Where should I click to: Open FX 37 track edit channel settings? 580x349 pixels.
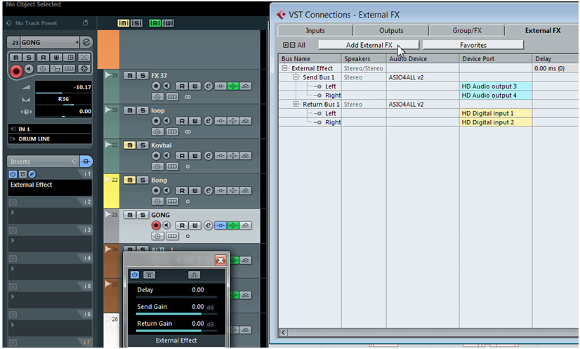coord(209,86)
